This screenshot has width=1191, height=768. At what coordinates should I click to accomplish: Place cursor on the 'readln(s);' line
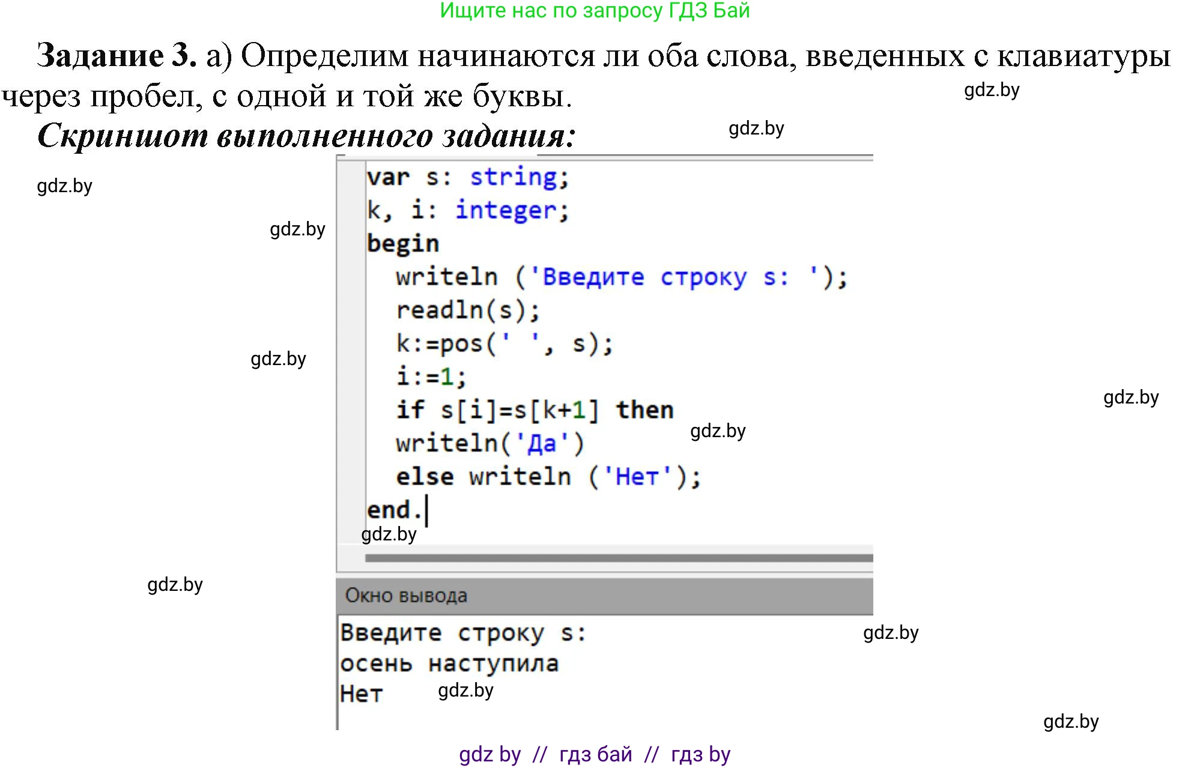[468, 310]
